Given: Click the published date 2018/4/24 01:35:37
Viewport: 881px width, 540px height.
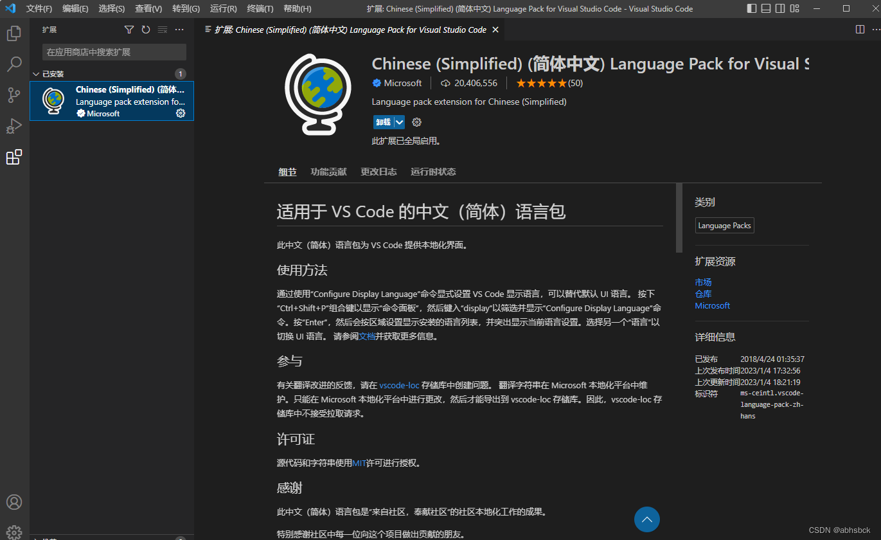Looking at the screenshot, I should coord(772,359).
